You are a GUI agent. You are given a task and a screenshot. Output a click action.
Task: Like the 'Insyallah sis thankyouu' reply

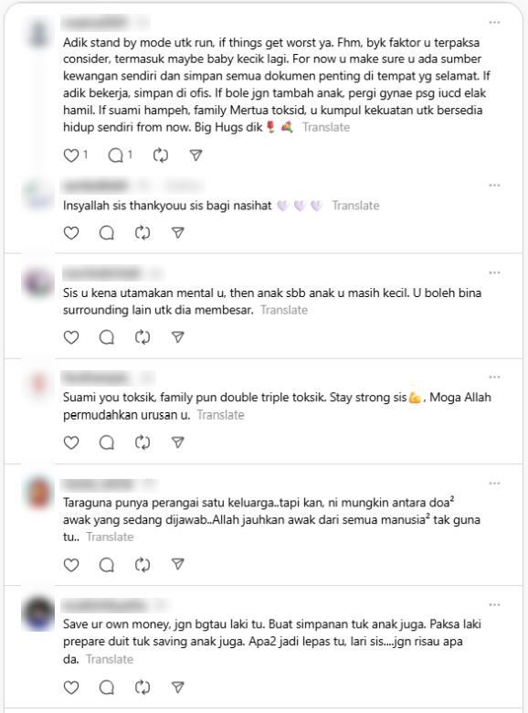click(x=71, y=233)
